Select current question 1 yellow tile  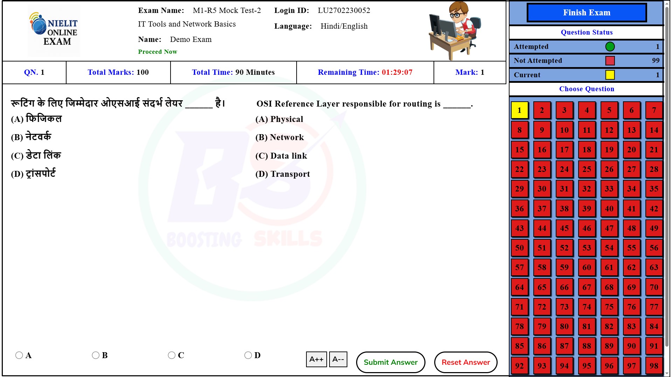(519, 110)
